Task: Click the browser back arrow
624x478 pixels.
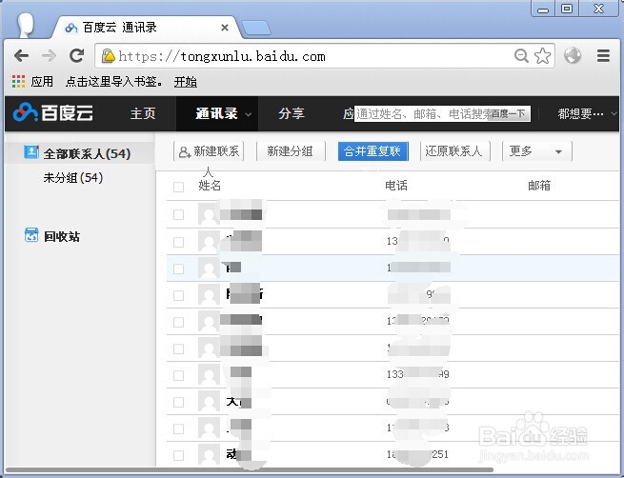Action: click(22, 55)
